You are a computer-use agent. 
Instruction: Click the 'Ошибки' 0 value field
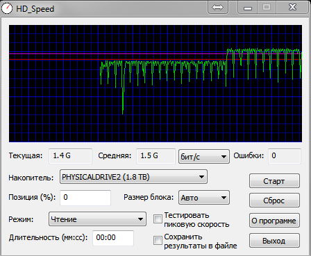click(x=285, y=156)
